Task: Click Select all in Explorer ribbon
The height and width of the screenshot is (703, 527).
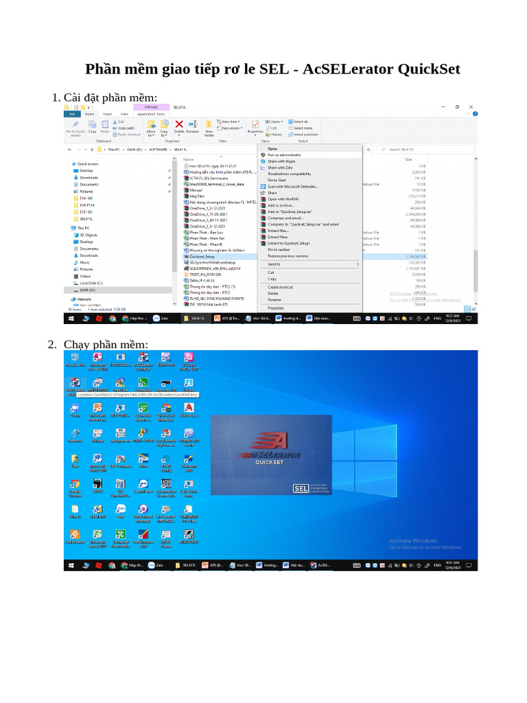Action: (x=298, y=122)
